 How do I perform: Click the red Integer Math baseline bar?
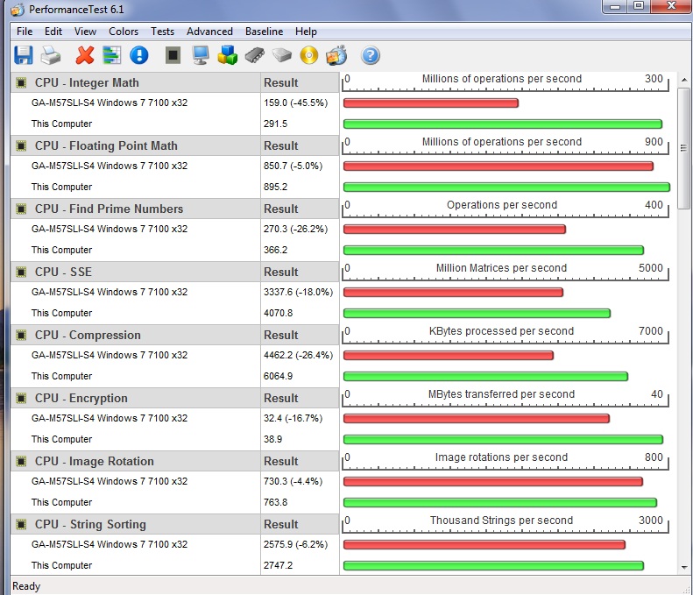coord(430,103)
